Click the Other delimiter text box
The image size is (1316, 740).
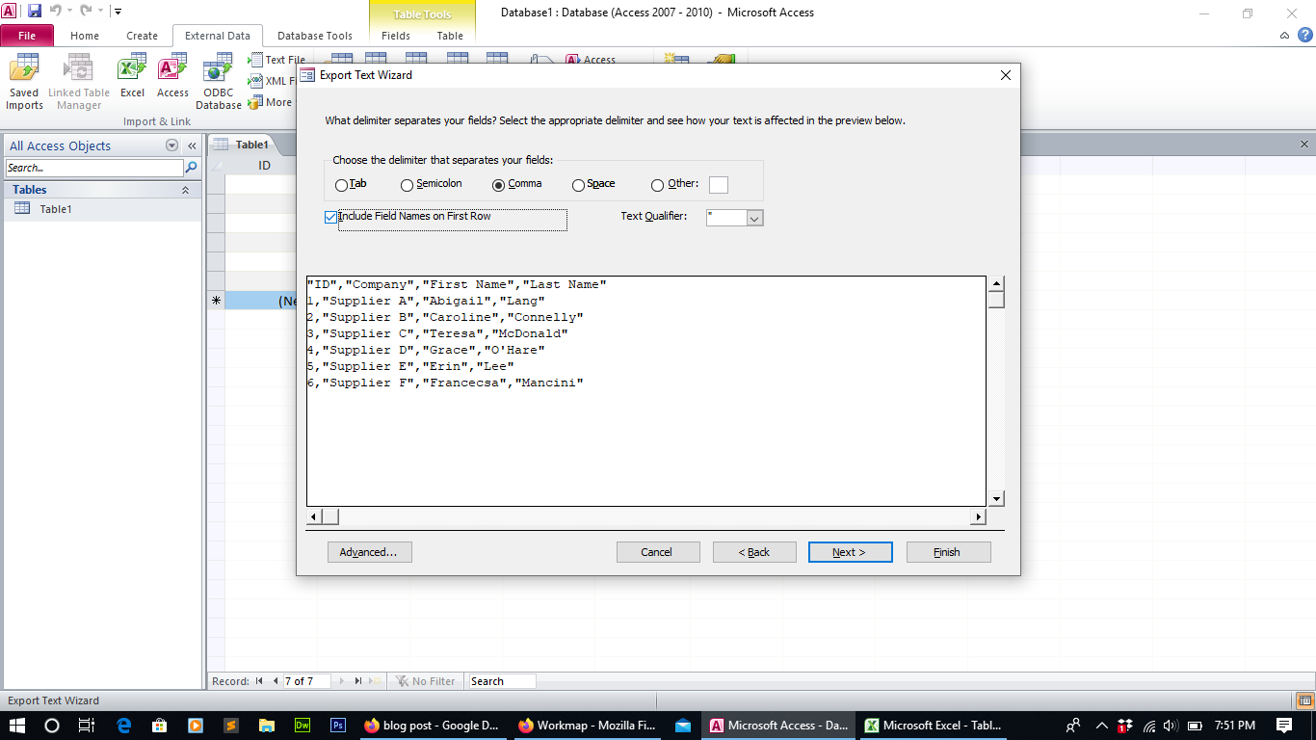[x=718, y=185]
